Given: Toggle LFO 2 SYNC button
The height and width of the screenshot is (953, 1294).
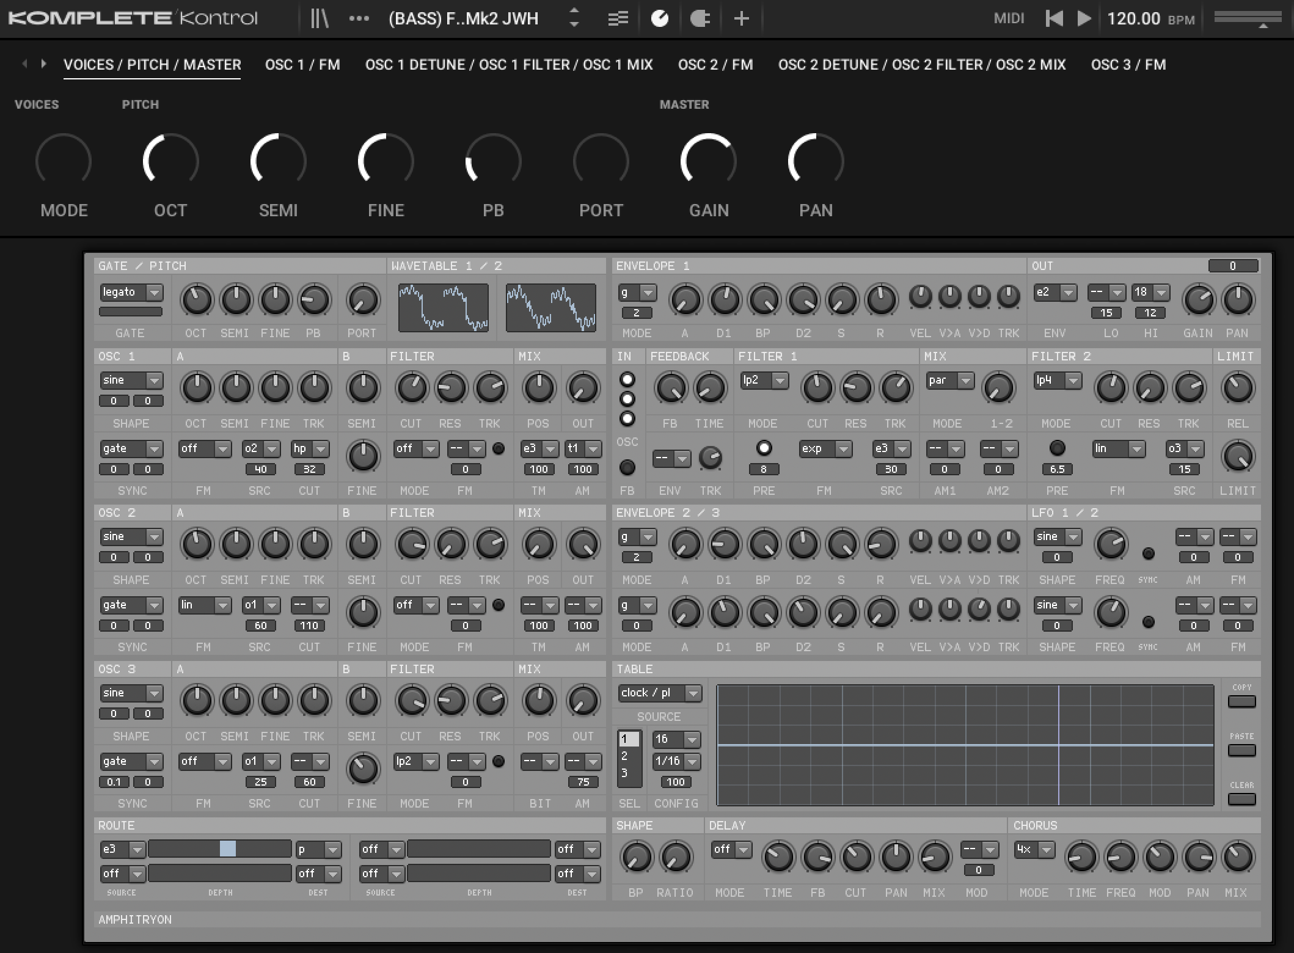Looking at the screenshot, I should point(1148,622).
